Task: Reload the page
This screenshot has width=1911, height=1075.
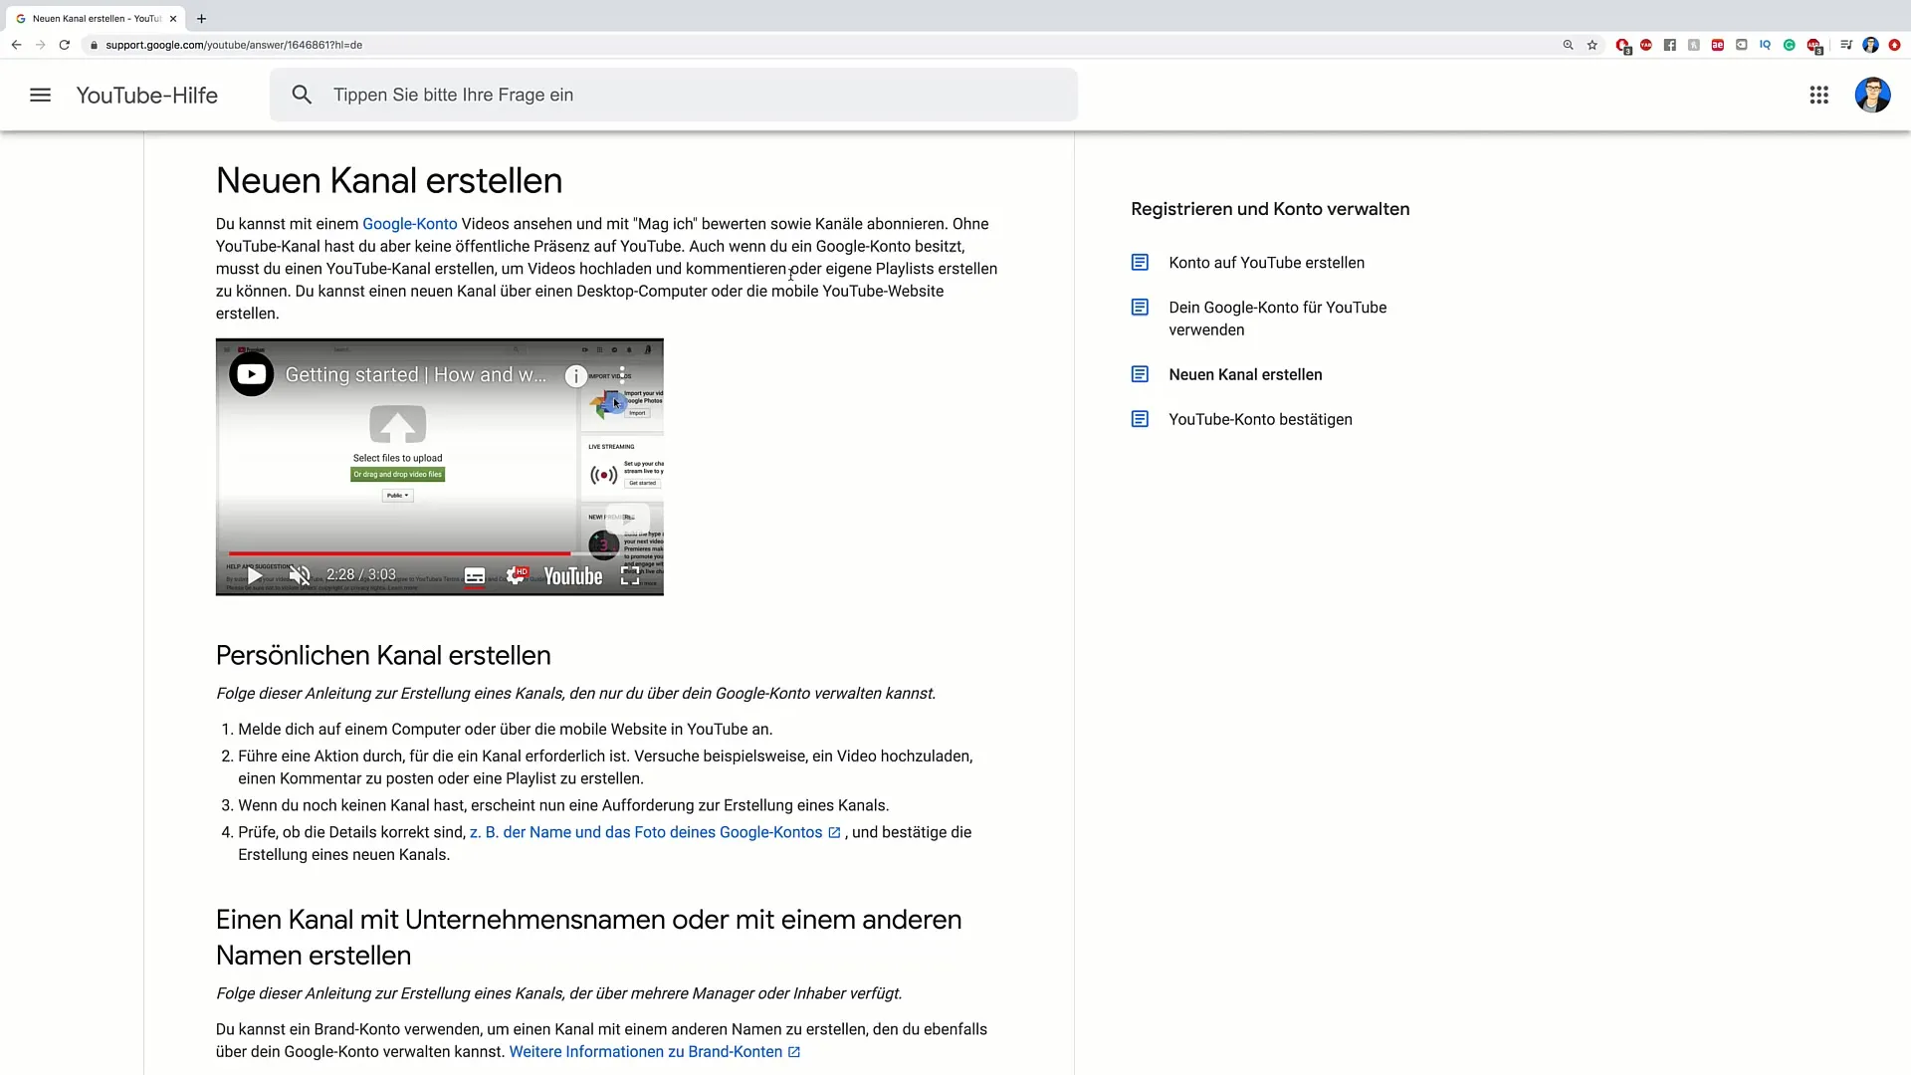Action: (x=64, y=45)
